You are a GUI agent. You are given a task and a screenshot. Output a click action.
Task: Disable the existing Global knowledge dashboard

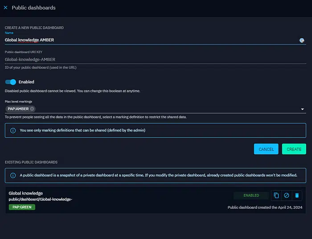(x=287, y=195)
